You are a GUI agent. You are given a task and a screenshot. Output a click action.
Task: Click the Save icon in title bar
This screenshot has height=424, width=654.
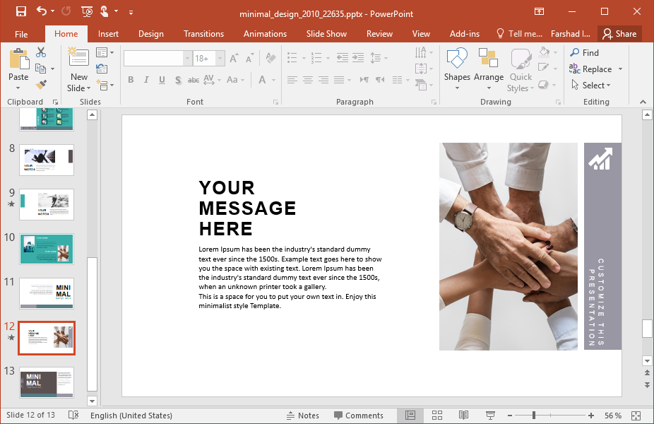click(20, 11)
